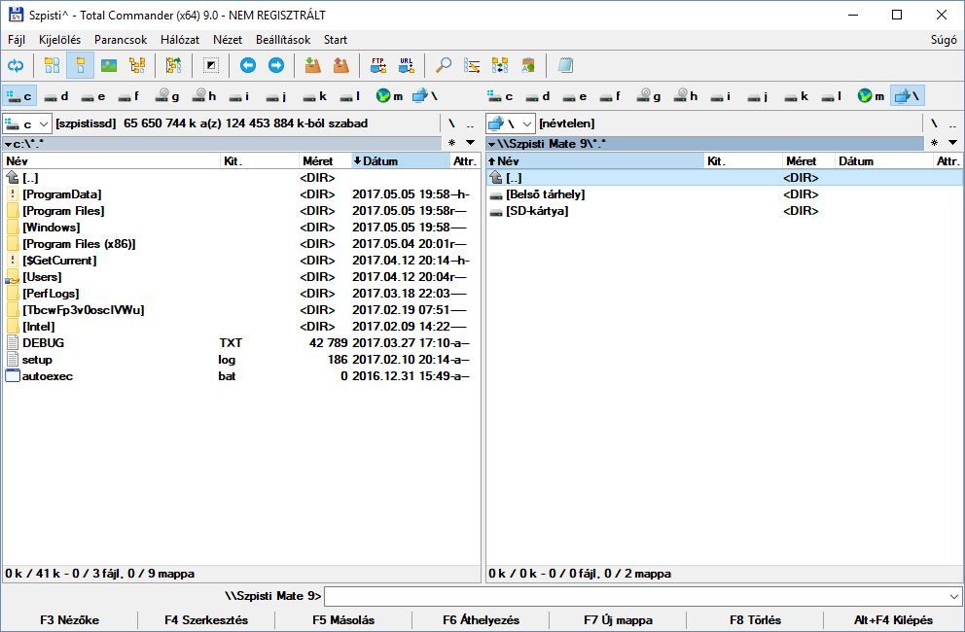Open the Súgó help menu
Screen dimensions: 965x632
pyautogui.click(x=944, y=40)
